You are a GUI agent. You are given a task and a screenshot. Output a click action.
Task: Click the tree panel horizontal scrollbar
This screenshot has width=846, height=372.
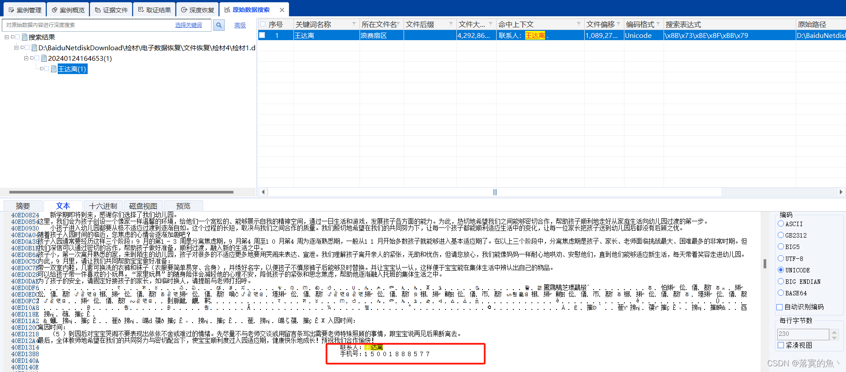tap(121, 192)
